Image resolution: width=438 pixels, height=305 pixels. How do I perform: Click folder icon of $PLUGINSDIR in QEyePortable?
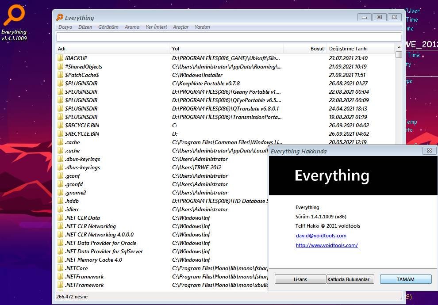pos(60,100)
